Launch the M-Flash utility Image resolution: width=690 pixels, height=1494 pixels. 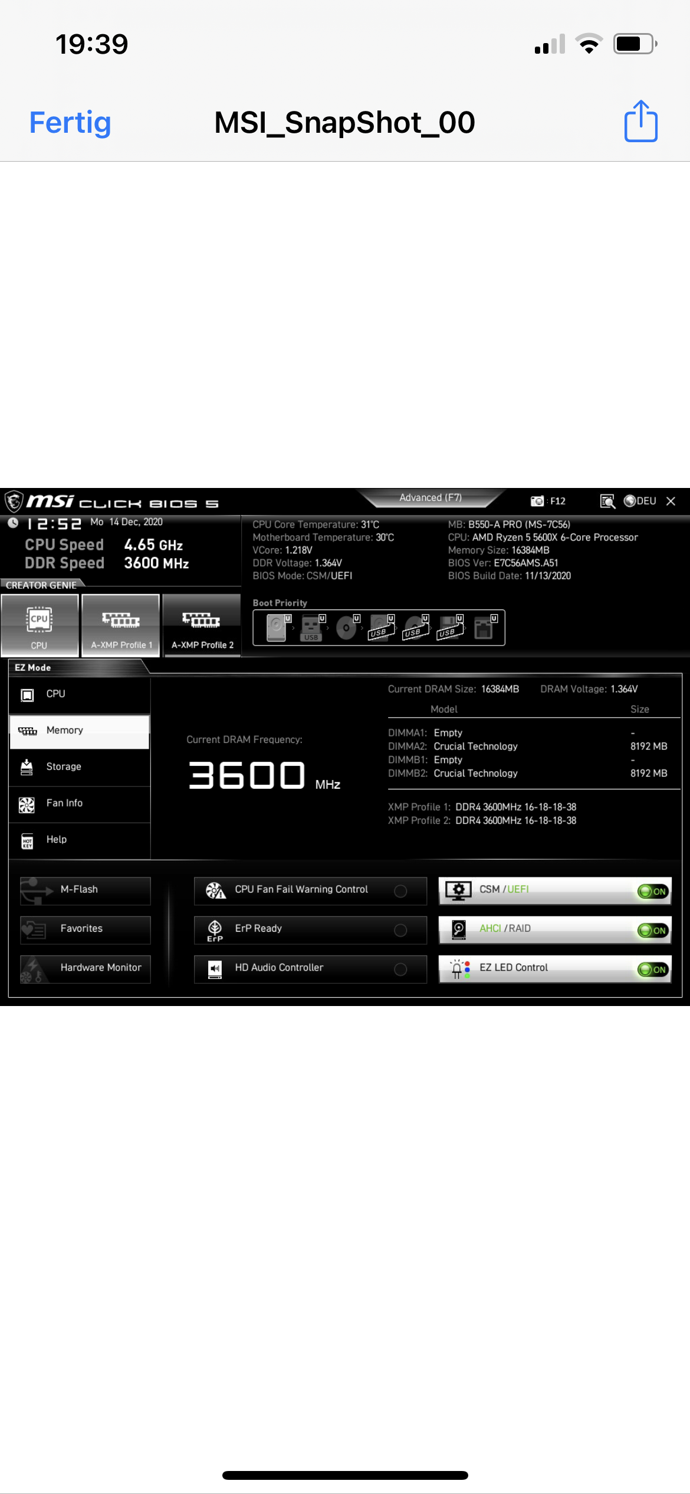click(x=86, y=890)
